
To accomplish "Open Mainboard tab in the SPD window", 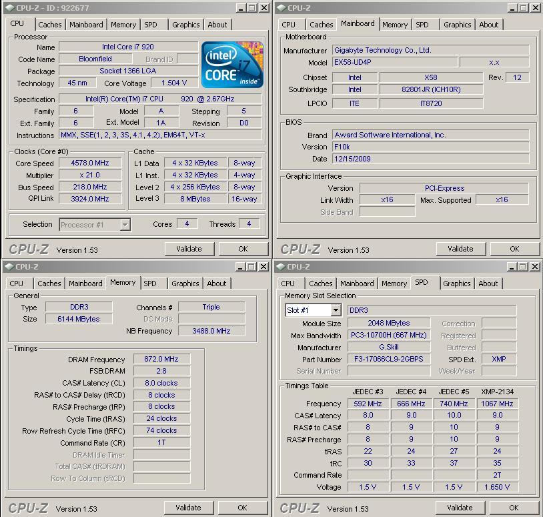I will tap(357, 284).
